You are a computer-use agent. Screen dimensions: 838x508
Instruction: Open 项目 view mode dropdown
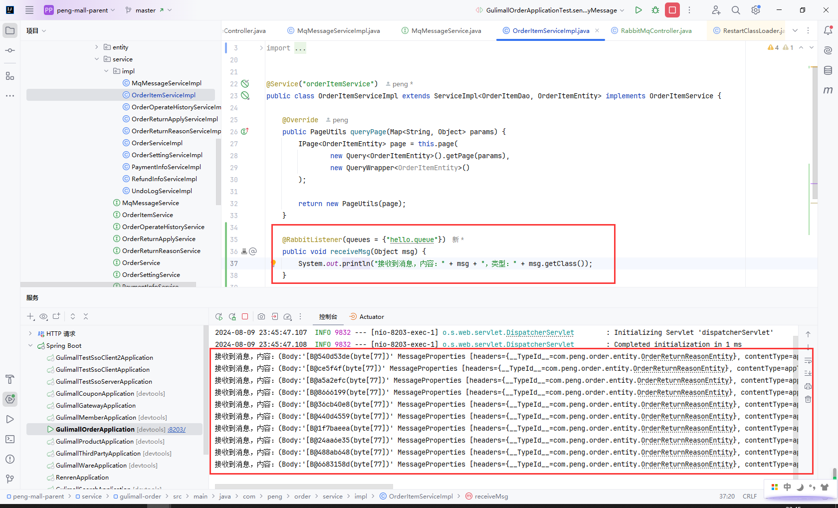pyautogui.click(x=36, y=30)
